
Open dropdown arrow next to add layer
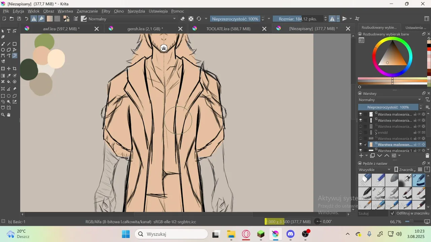tap(366, 156)
